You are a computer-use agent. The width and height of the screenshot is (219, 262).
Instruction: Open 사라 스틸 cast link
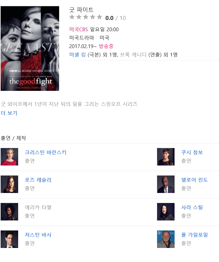point(192,207)
